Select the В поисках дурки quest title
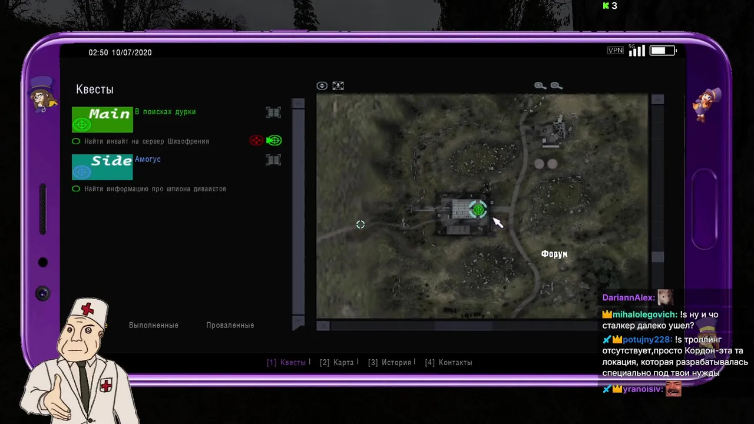The image size is (754, 424). click(166, 112)
